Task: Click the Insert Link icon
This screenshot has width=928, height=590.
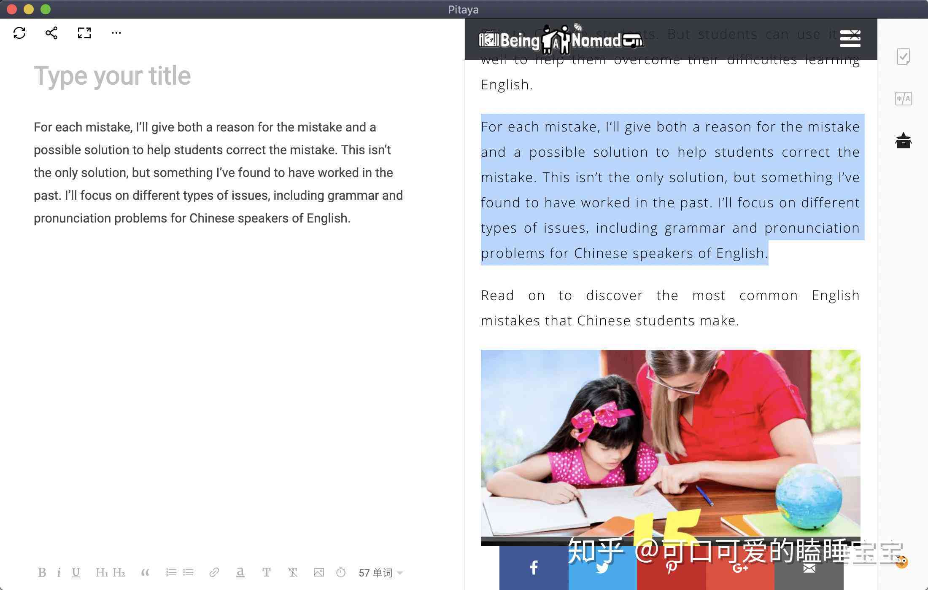Action: point(214,572)
